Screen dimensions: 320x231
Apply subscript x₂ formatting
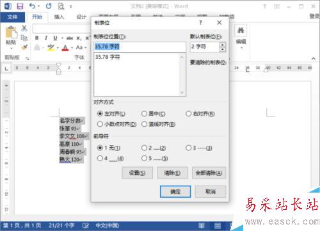click(79, 38)
